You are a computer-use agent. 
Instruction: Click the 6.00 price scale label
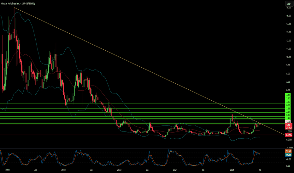289,90
